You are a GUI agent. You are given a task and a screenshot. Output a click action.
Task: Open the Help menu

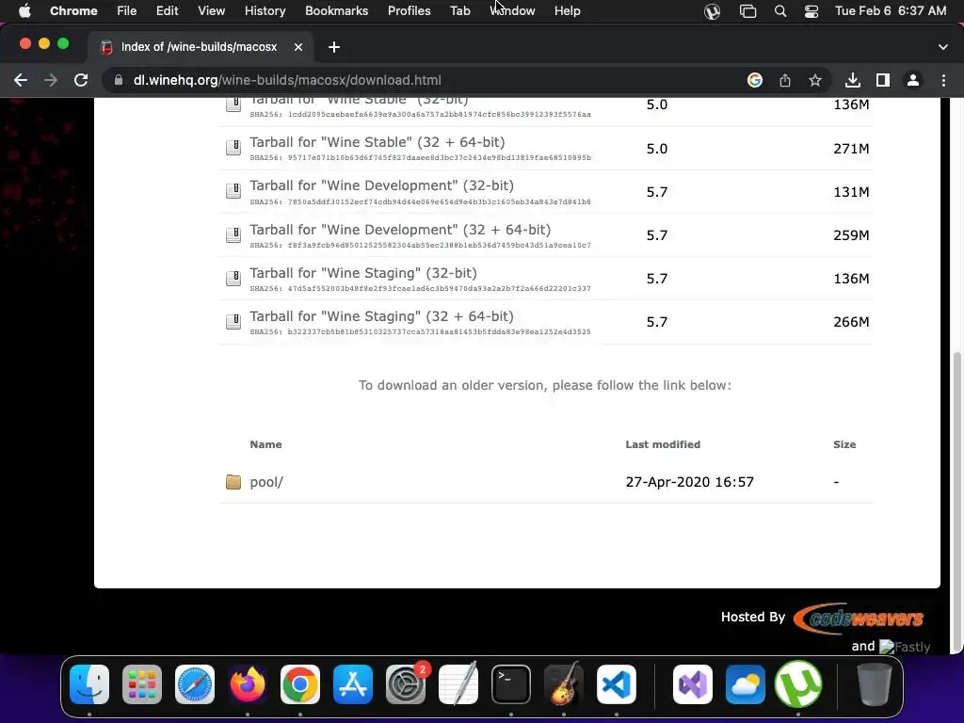567,10
